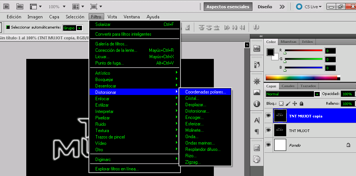
Task: Open the Character panel icon
Action: pos(257,120)
